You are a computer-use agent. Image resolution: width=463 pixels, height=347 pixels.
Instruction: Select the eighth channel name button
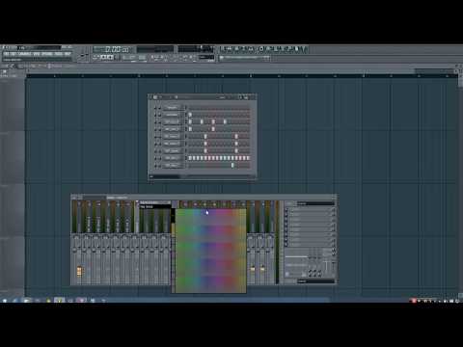173,158
